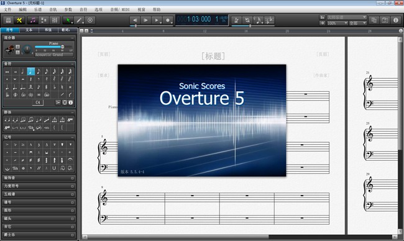Toggle the loop playback button

tap(247, 20)
